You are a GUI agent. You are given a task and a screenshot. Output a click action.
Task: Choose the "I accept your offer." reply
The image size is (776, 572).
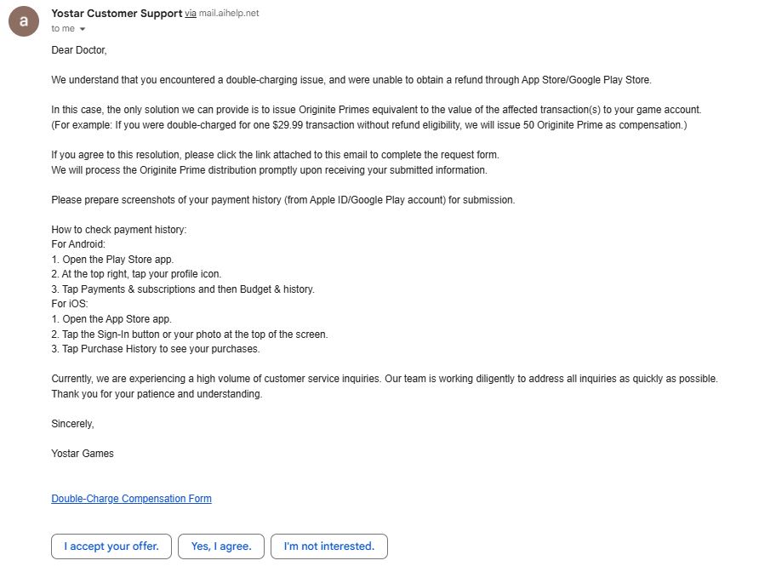tap(111, 546)
